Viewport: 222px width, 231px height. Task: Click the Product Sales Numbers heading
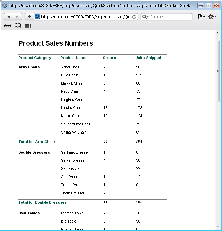(x=56, y=43)
